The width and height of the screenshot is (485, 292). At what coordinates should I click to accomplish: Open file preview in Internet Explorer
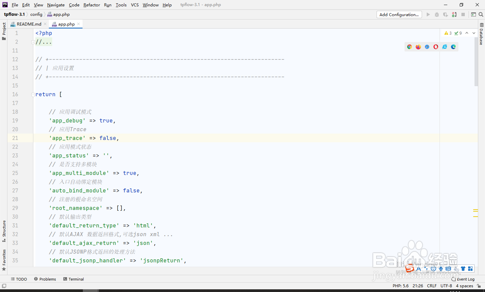[x=445, y=47]
